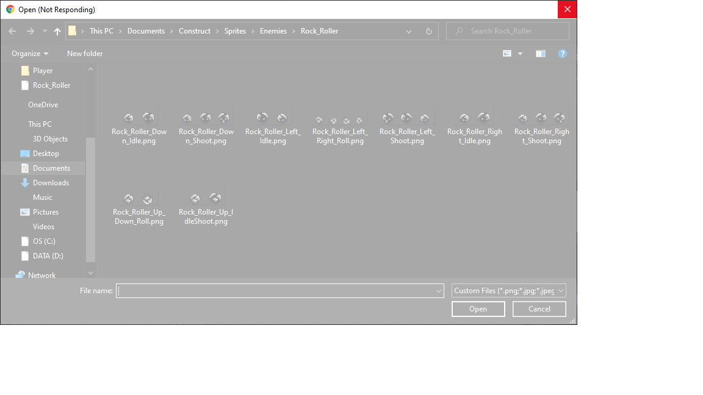Click the Pictures icon in sidebar
This screenshot has height=395, width=703.
[x=25, y=212]
